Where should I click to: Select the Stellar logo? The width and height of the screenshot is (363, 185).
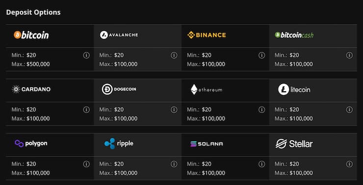tap(294, 144)
